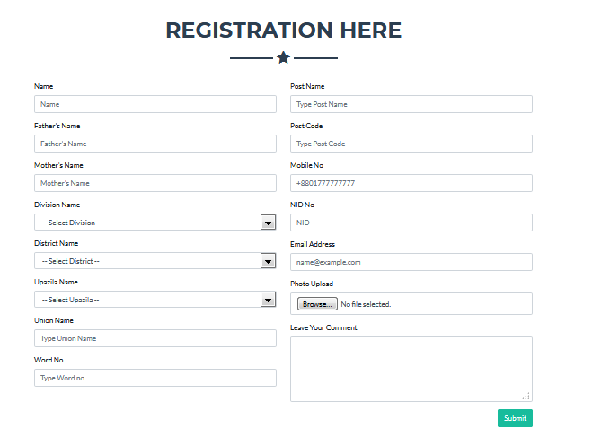This screenshot has height=445, width=610.
Task: Click the Mobile No input field
Action: 411,183
